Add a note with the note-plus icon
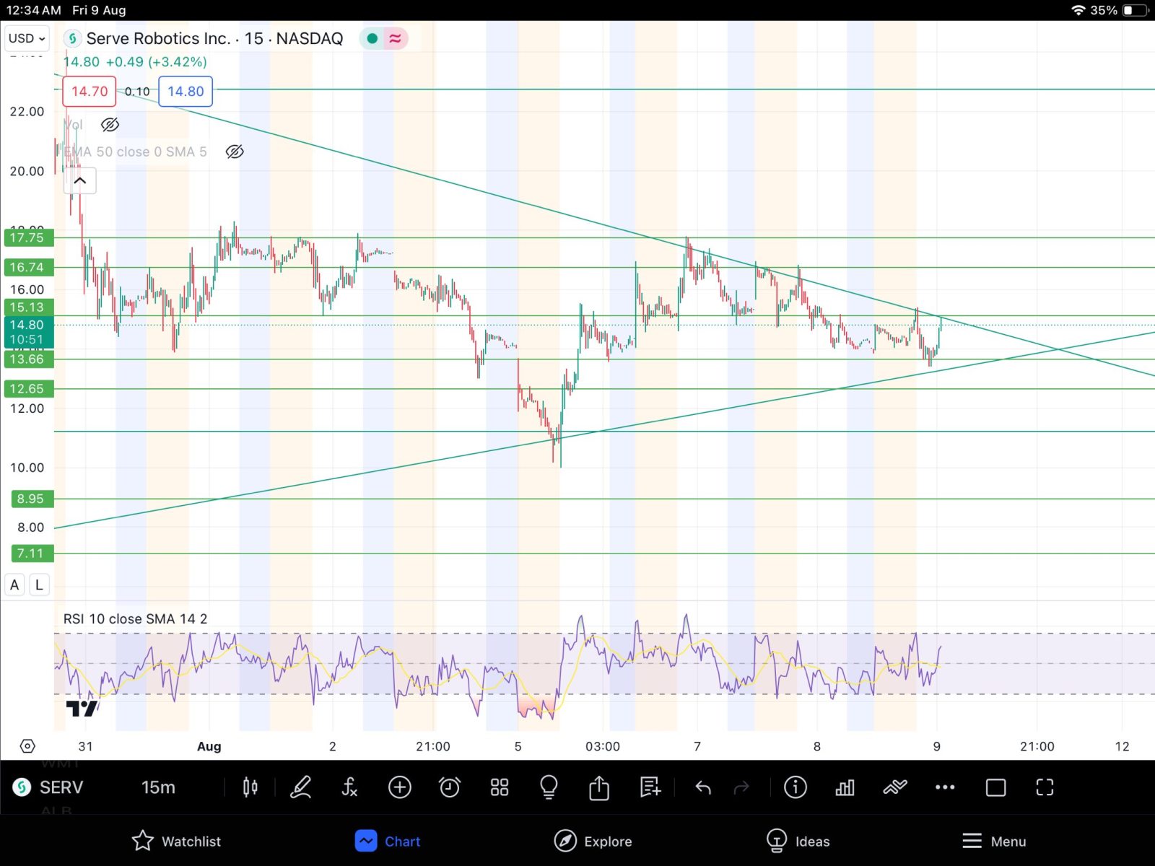1155x866 pixels. pos(650,787)
